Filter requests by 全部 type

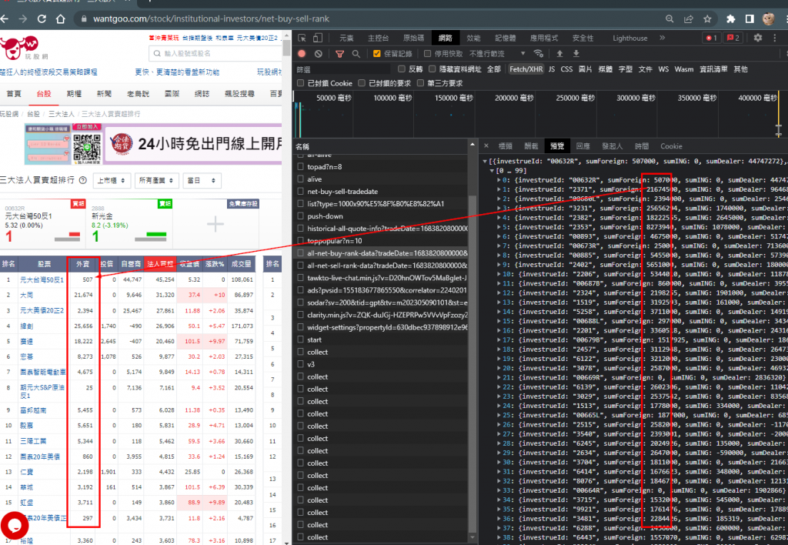(x=493, y=69)
